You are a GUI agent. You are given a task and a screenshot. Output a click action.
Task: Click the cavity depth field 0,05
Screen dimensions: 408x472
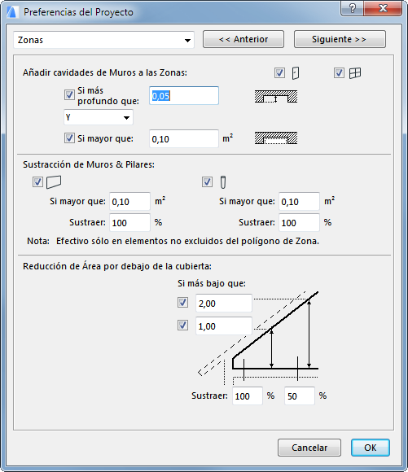184,96
